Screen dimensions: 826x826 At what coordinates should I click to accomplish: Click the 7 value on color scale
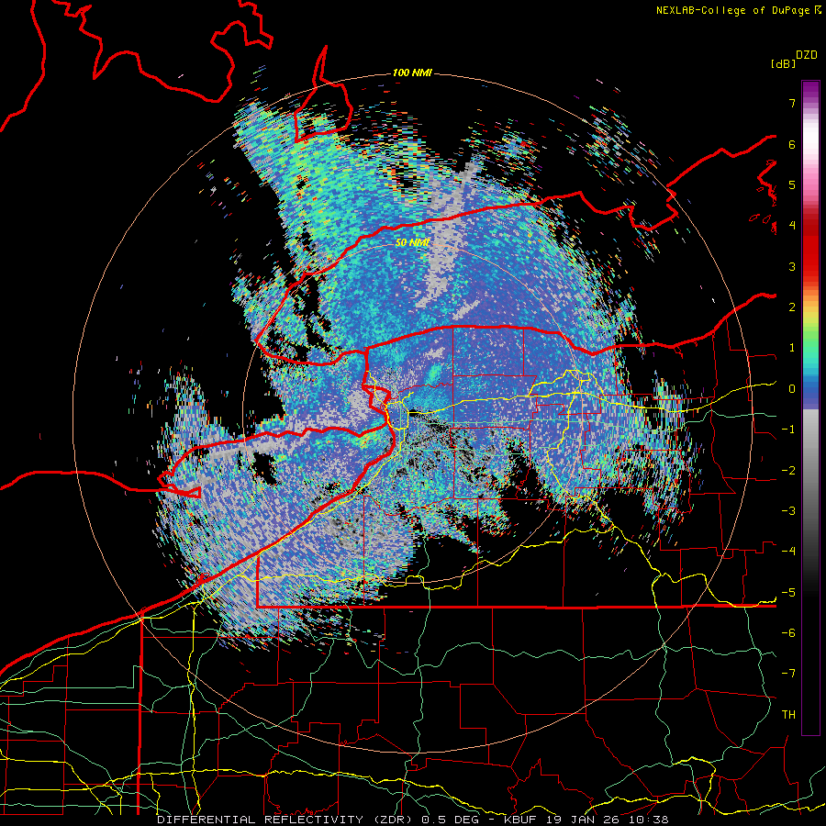(x=792, y=103)
